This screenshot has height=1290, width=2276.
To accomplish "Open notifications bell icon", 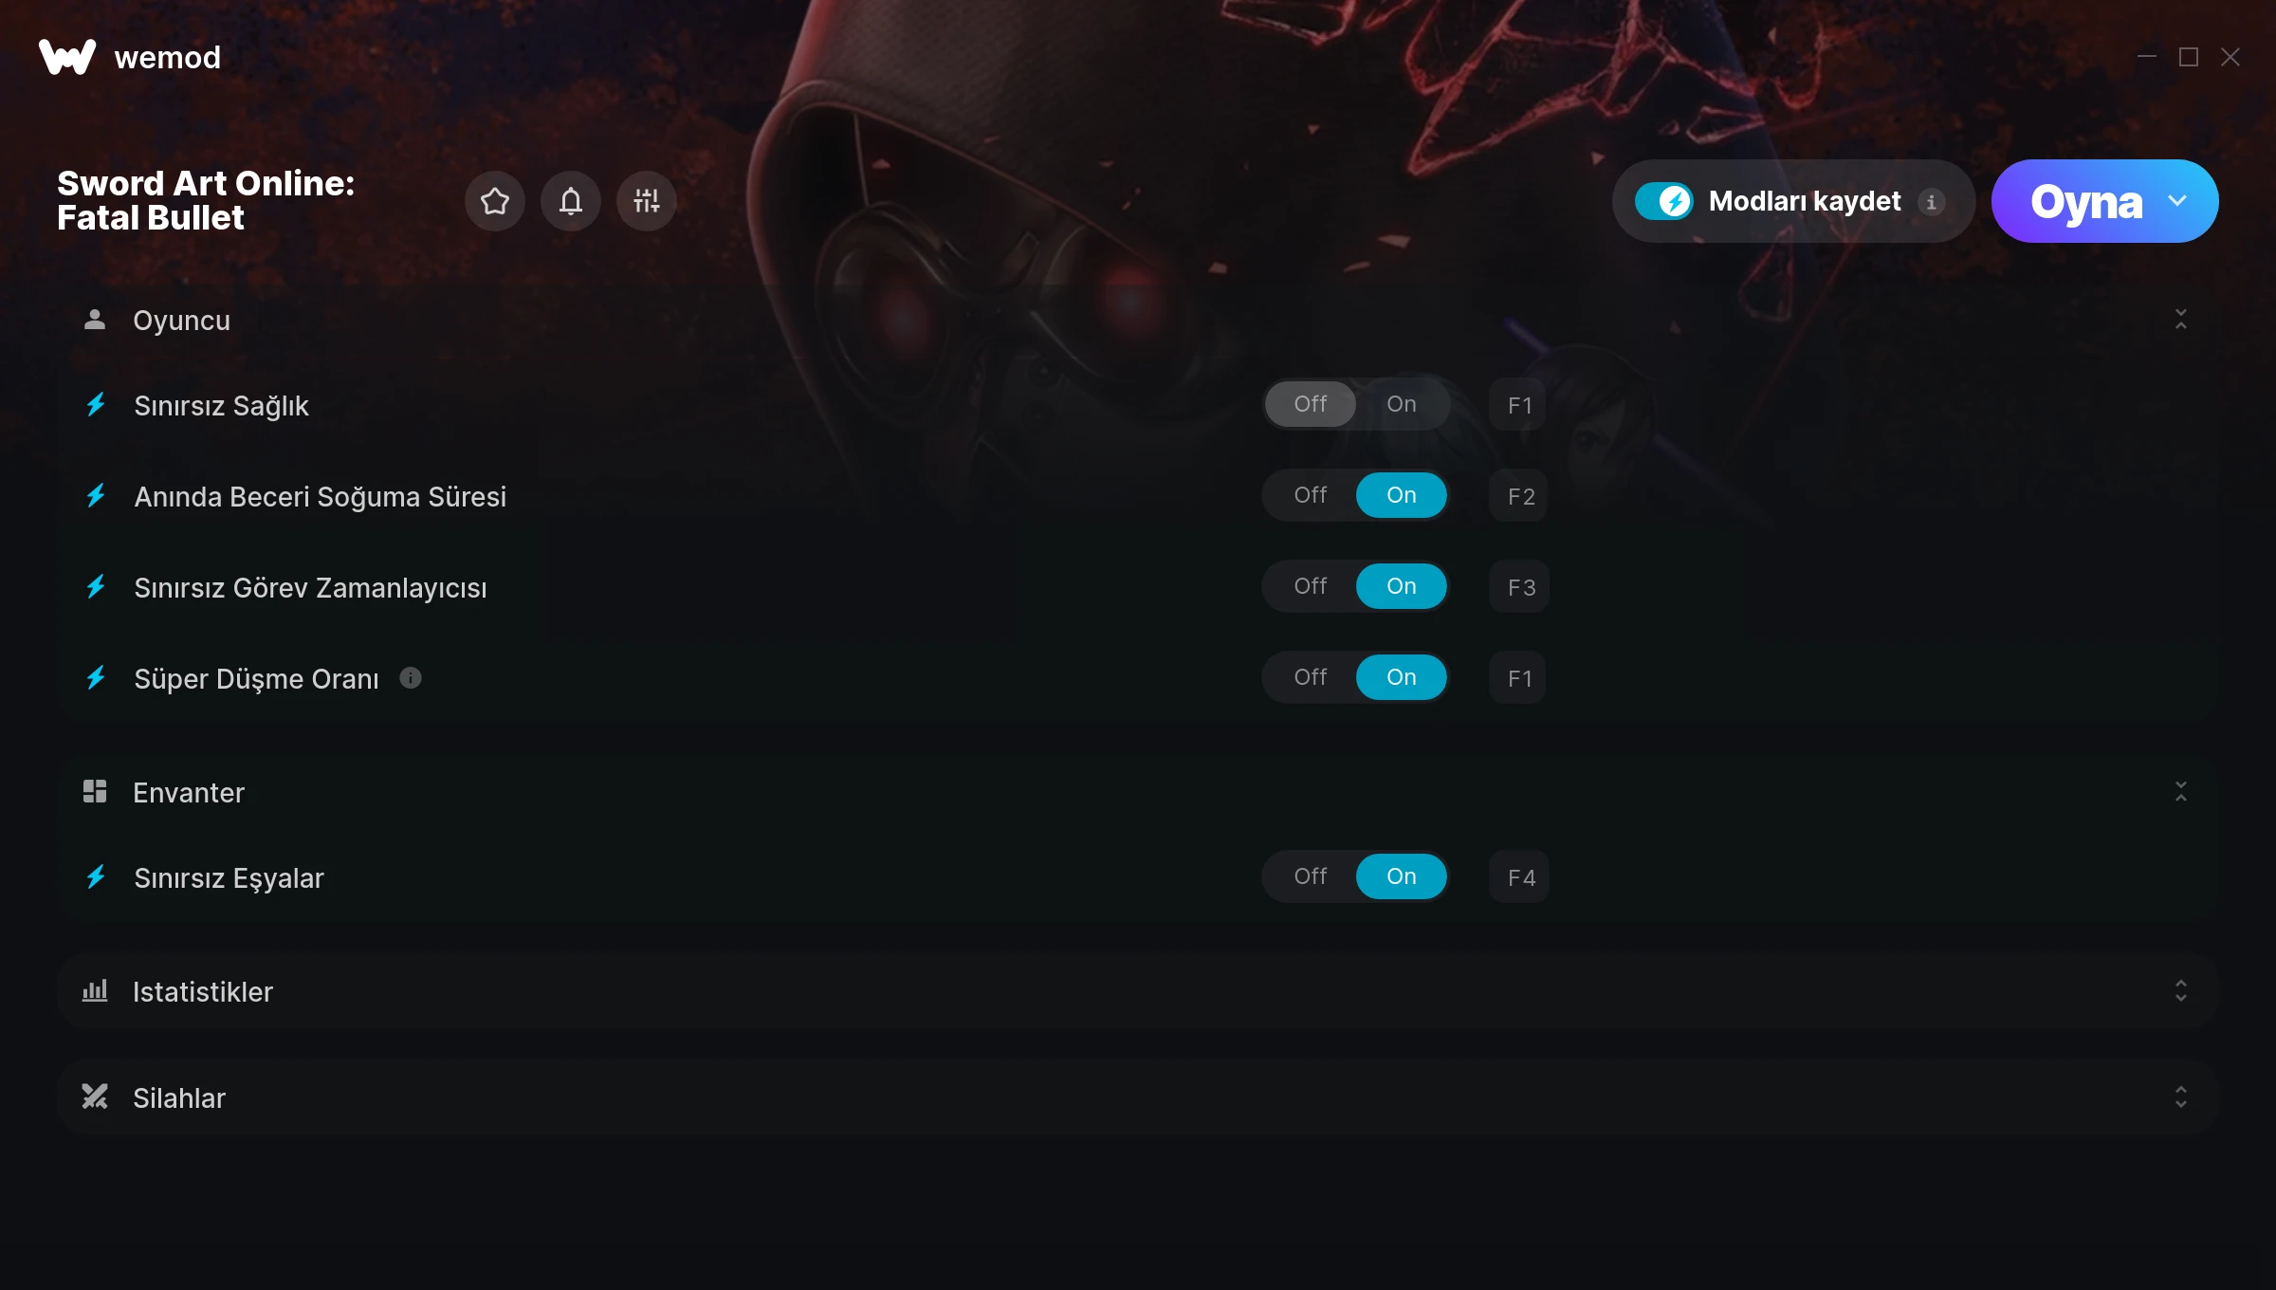I will click(570, 201).
